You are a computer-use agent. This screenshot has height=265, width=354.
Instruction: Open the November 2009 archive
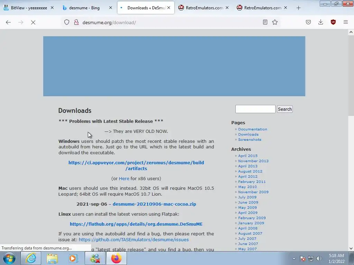point(253,192)
